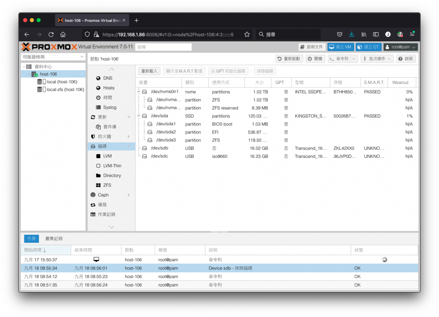Open a new browser tab
This screenshot has width=439, height=317.
click(x=136, y=20)
